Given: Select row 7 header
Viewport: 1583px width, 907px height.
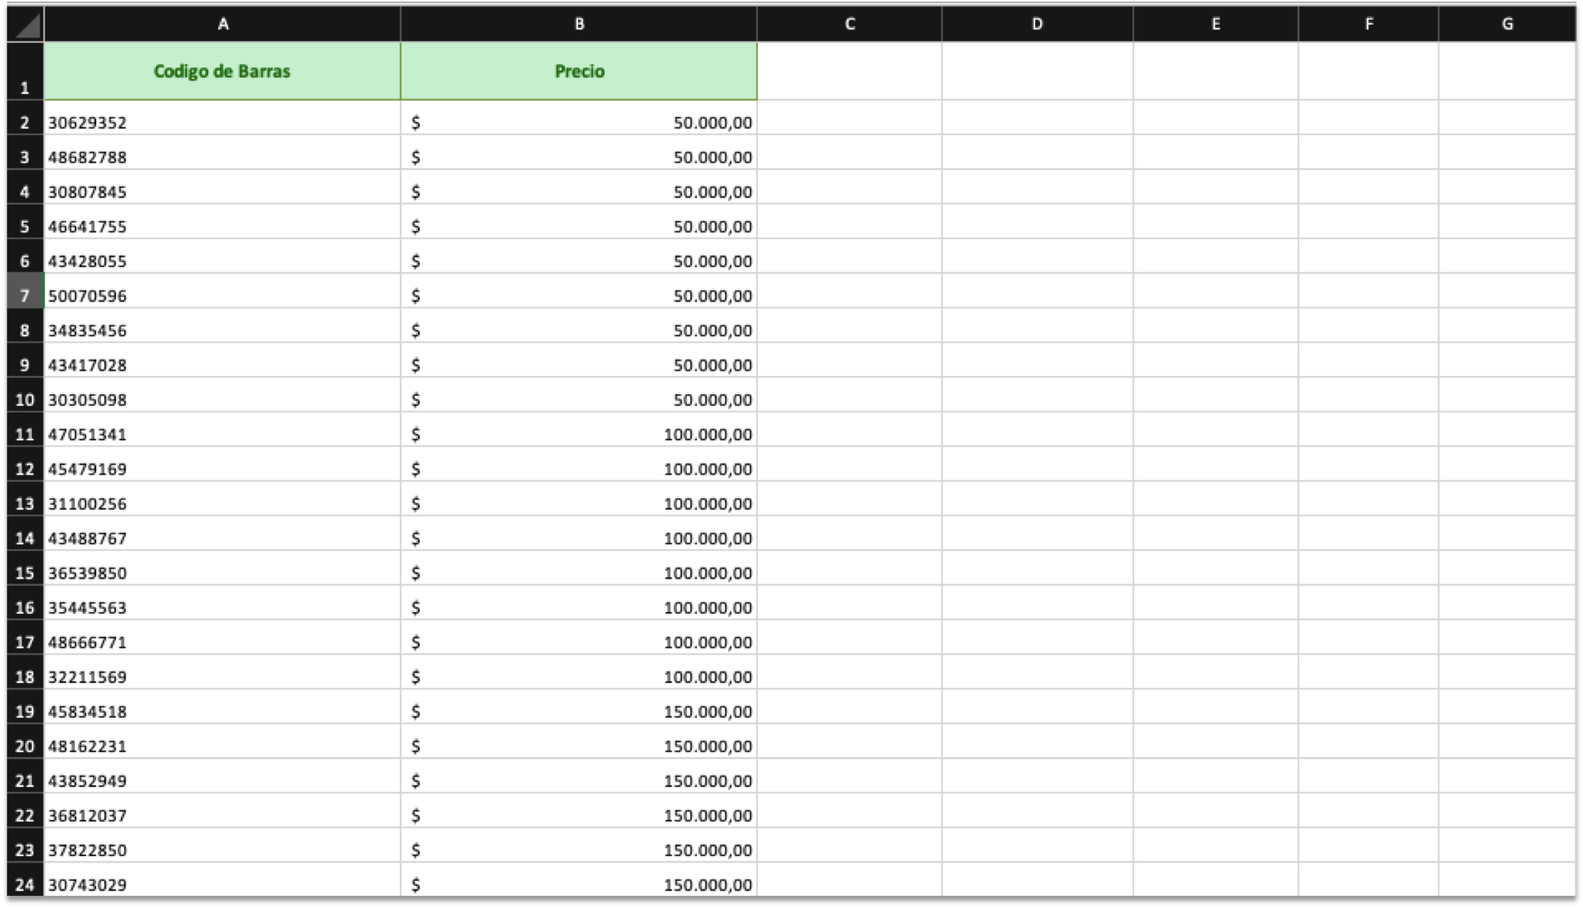Looking at the screenshot, I should tap(25, 296).
